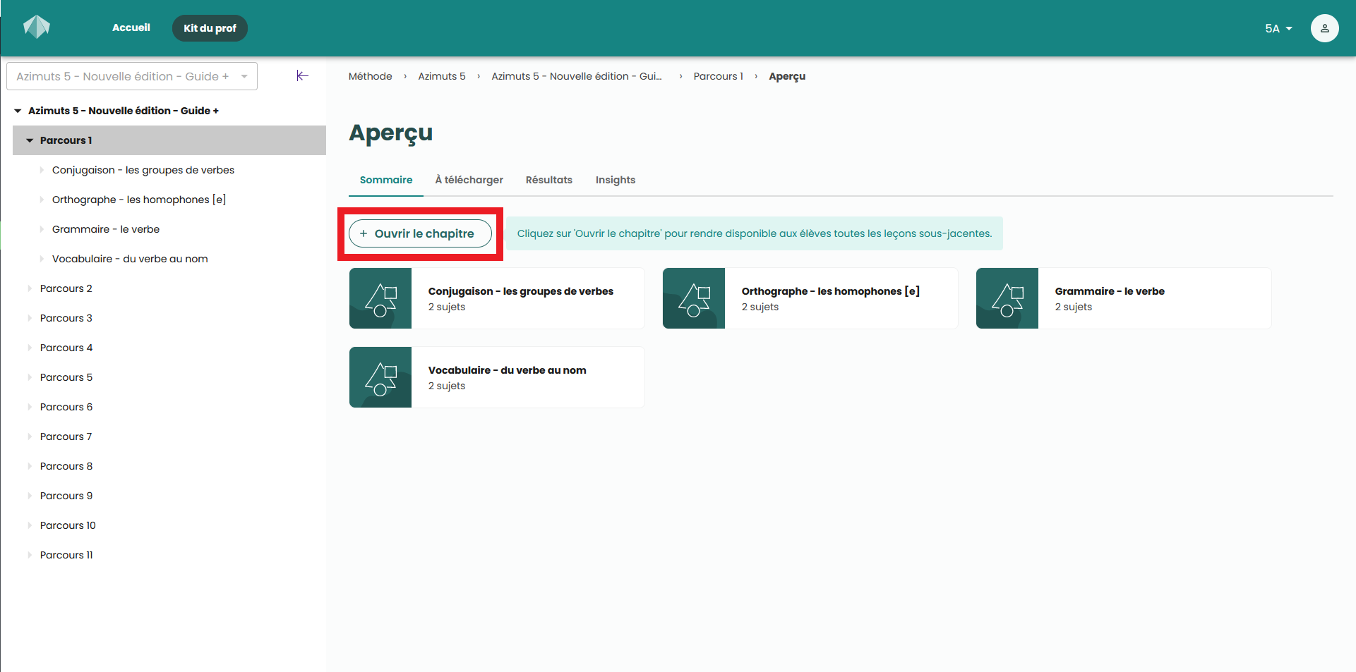Open the 5A class dropdown
This screenshot has height=672, width=1356.
(x=1278, y=28)
